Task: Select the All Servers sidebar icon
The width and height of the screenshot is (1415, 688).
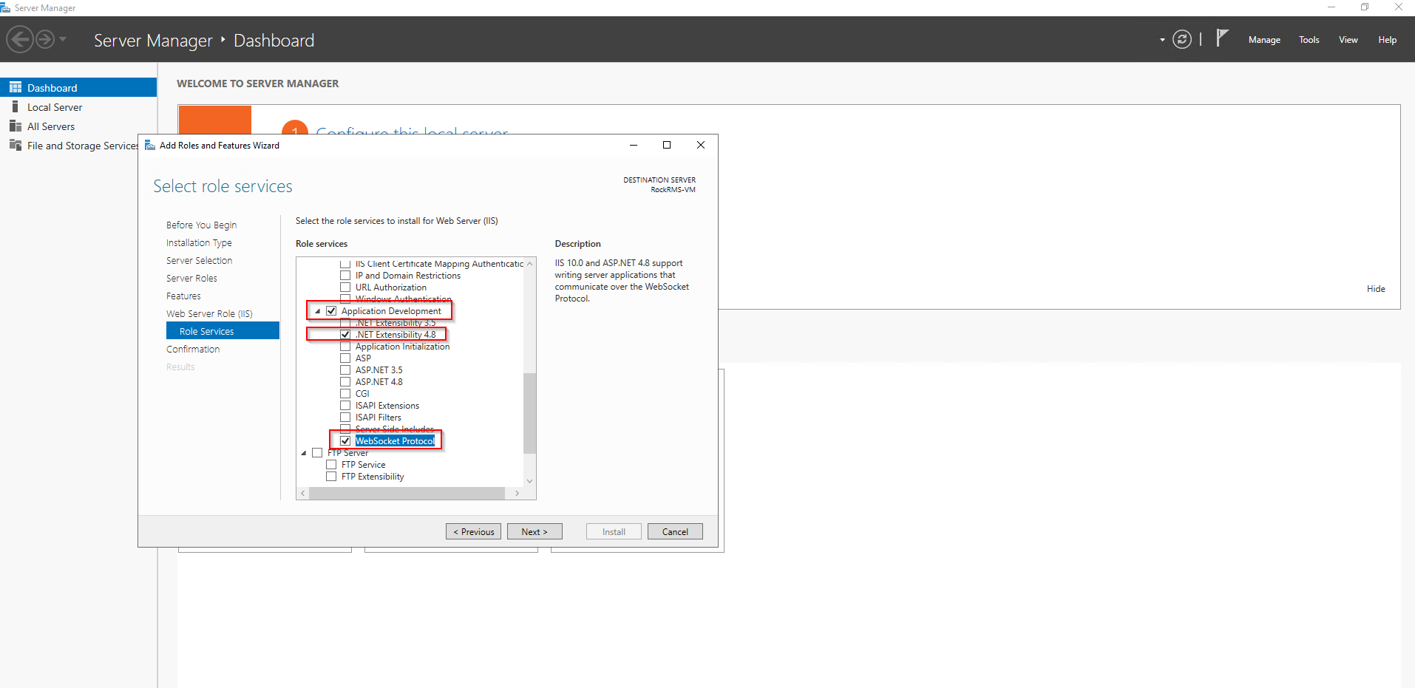Action: [16, 126]
